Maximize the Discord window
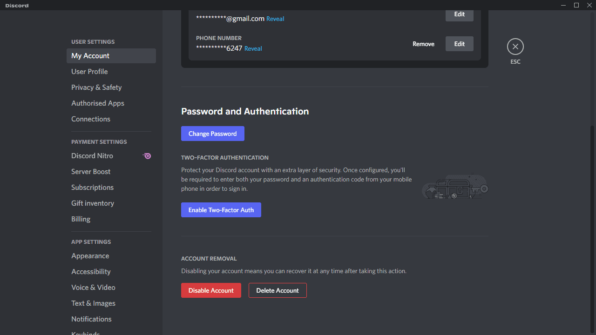The width and height of the screenshot is (596, 335). 576,5
